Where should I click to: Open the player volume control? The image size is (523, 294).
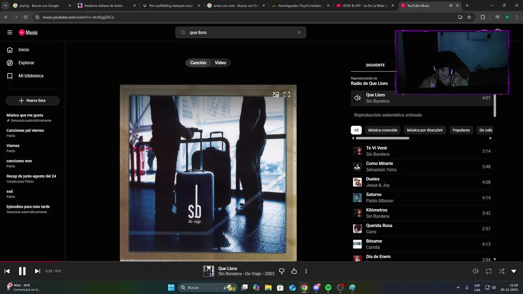coord(476,271)
